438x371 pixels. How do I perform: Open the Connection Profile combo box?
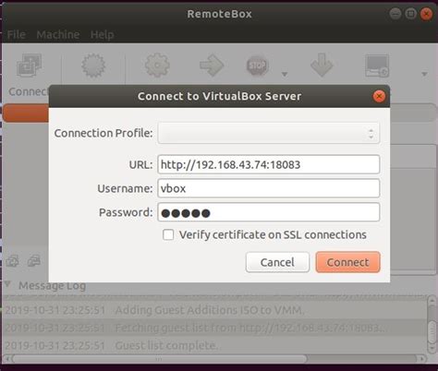click(x=269, y=133)
